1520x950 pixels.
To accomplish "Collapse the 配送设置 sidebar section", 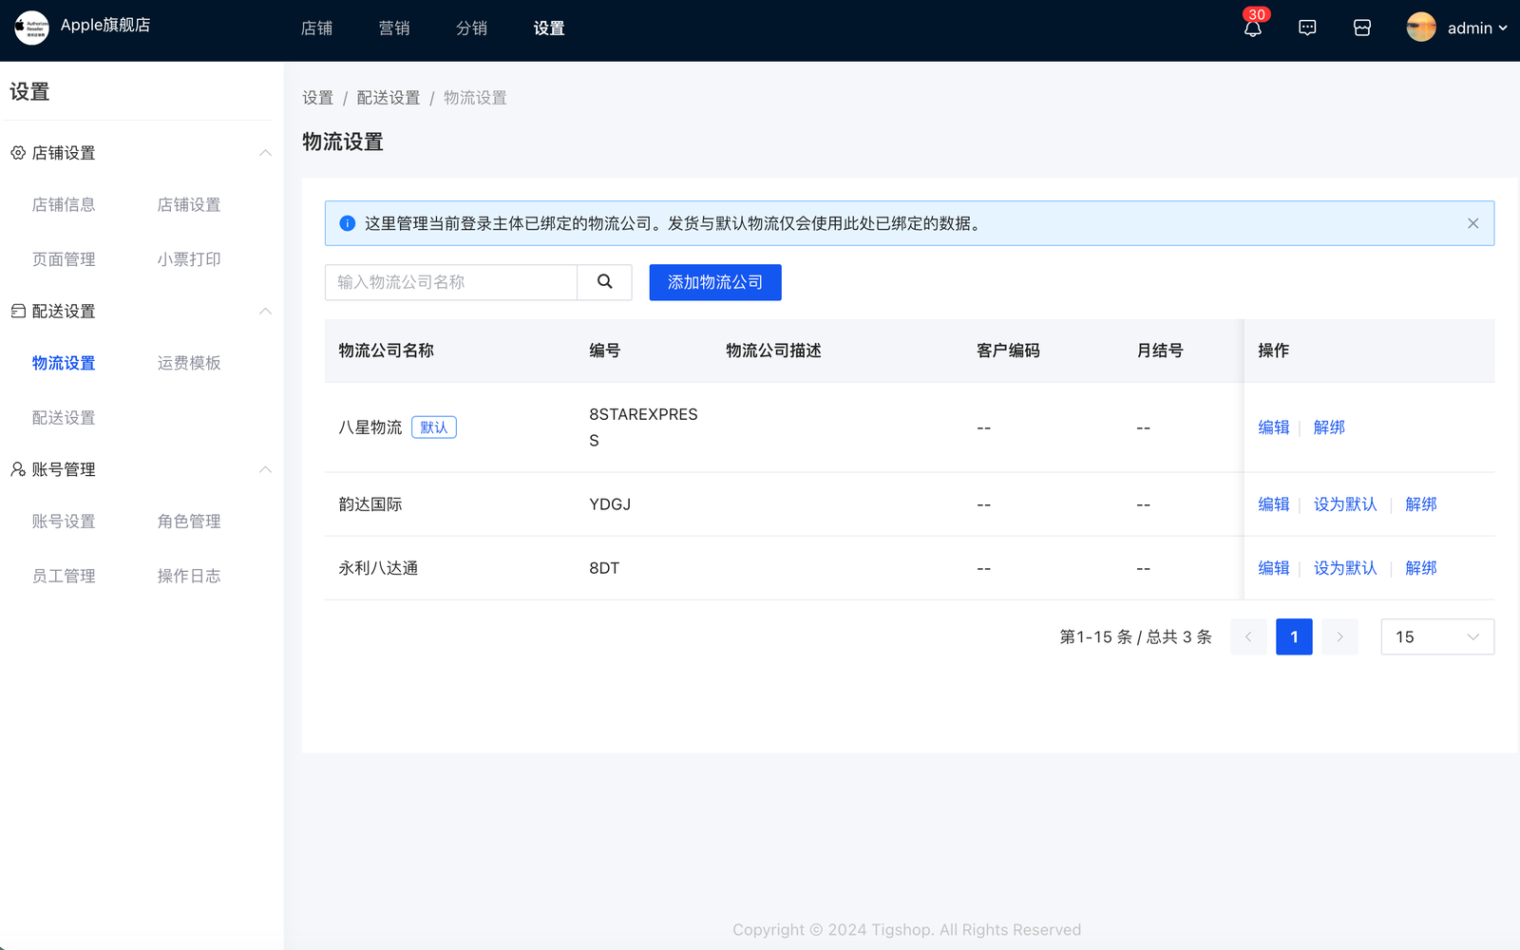I will [265, 312].
